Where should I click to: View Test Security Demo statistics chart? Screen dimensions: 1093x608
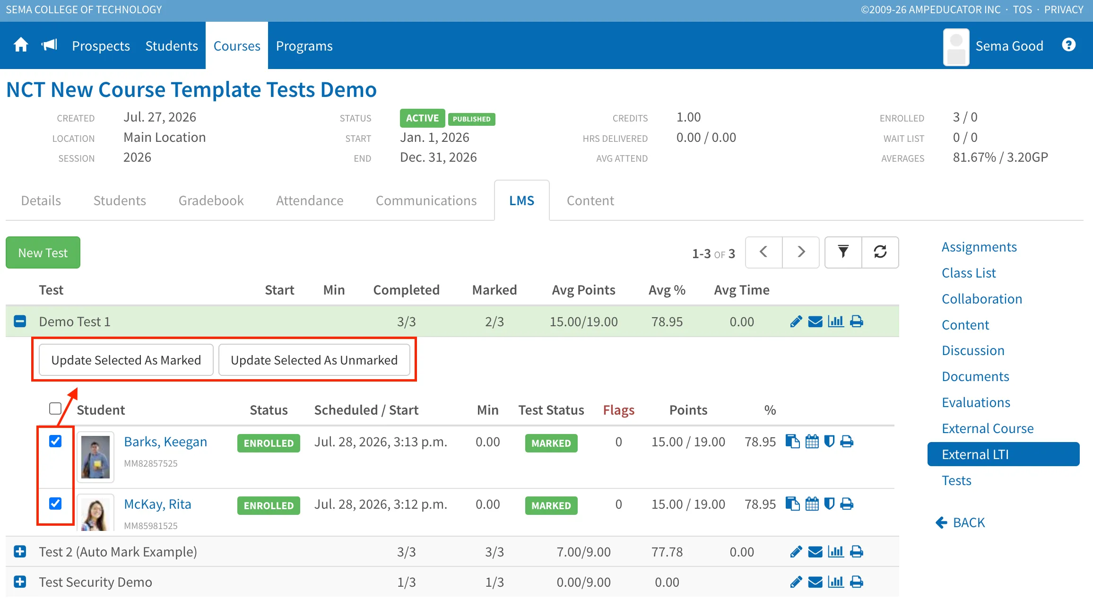tap(836, 582)
